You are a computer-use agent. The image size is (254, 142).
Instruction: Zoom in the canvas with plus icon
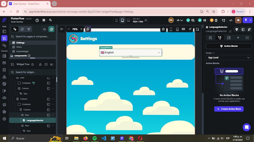(81, 29)
